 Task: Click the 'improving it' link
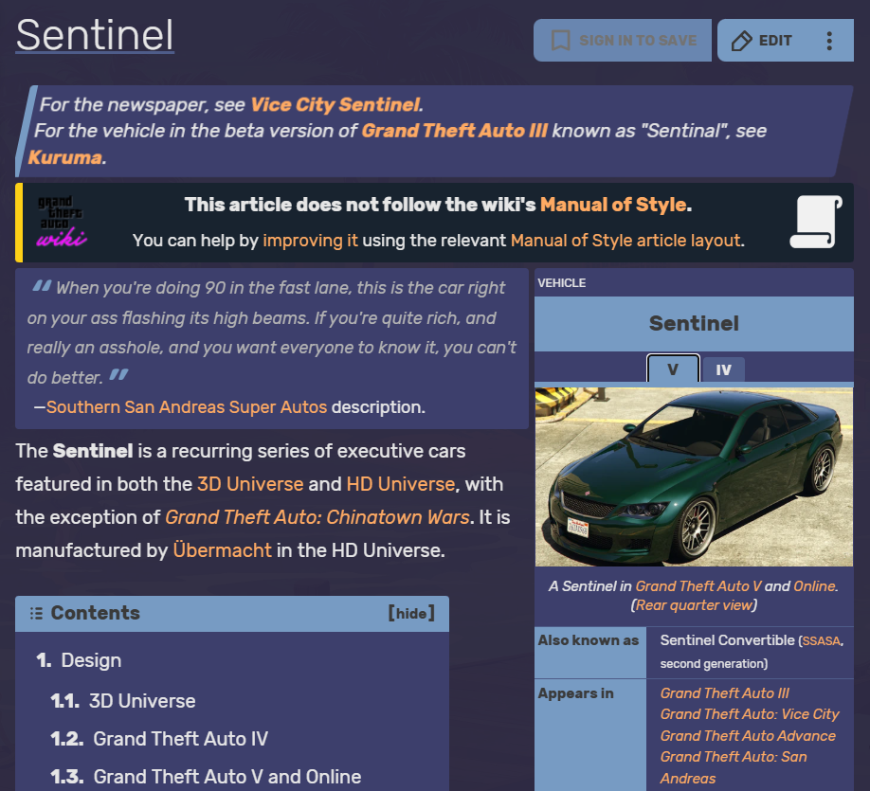point(310,241)
